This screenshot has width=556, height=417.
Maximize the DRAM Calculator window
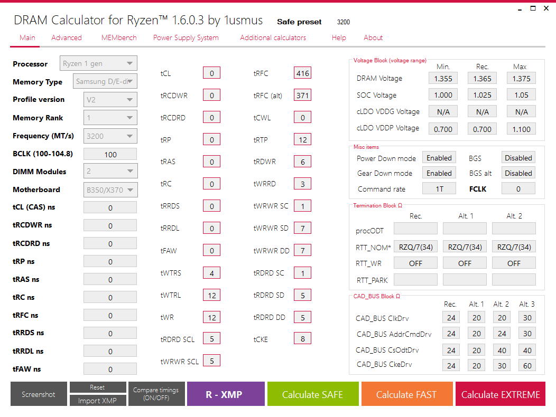click(533, 8)
